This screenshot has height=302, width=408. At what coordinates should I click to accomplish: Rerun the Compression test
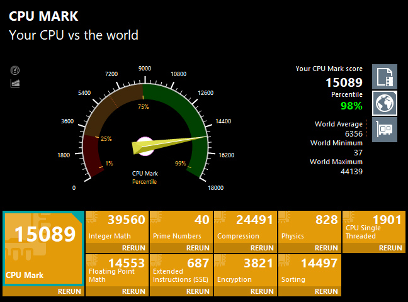pyautogui.click(x=262, y=248)
